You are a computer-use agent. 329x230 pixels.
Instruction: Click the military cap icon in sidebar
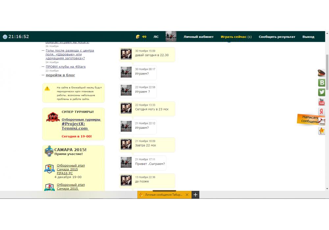click(x=321, y=73)
